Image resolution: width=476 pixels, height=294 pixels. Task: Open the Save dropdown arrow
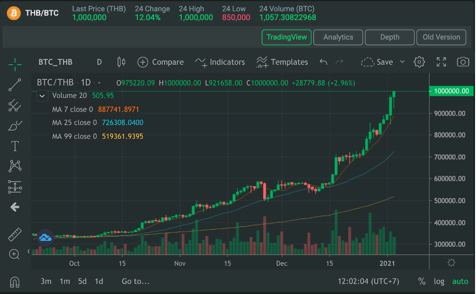[402, 62]
